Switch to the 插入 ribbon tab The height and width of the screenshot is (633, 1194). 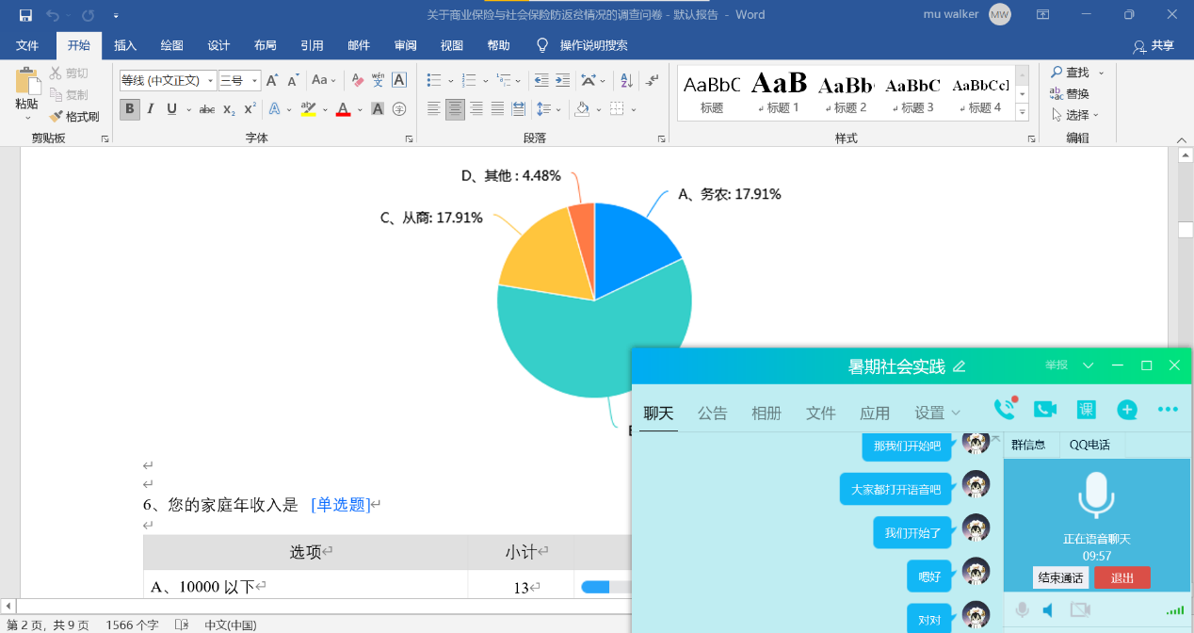(x=125, y=45)
